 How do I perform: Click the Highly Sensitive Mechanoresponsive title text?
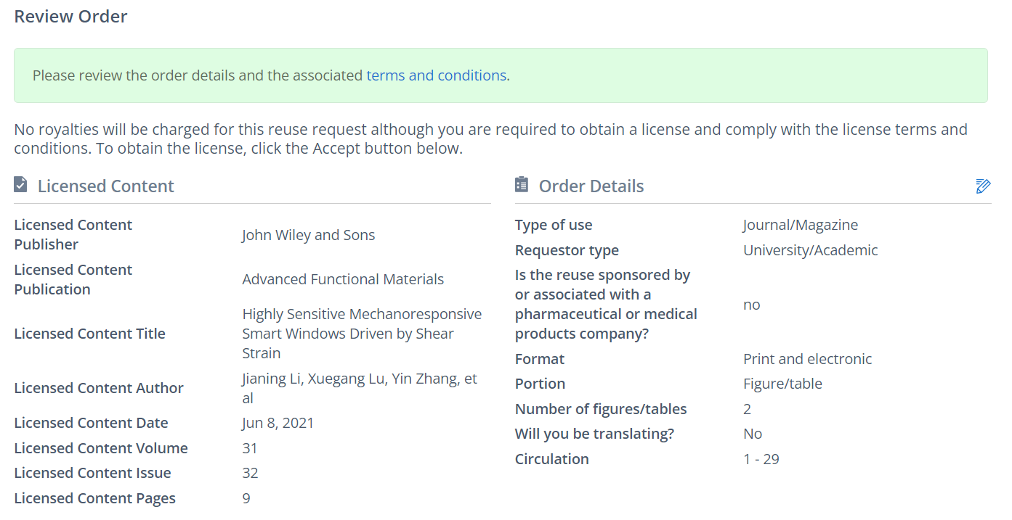(361, 314)
